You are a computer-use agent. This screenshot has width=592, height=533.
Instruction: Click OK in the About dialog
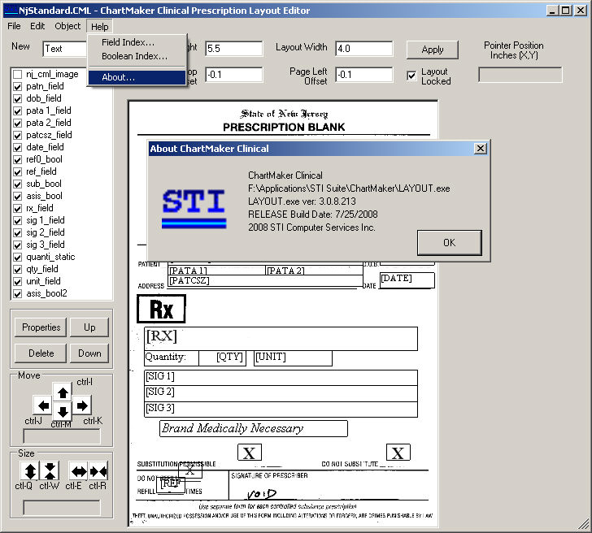449,243
